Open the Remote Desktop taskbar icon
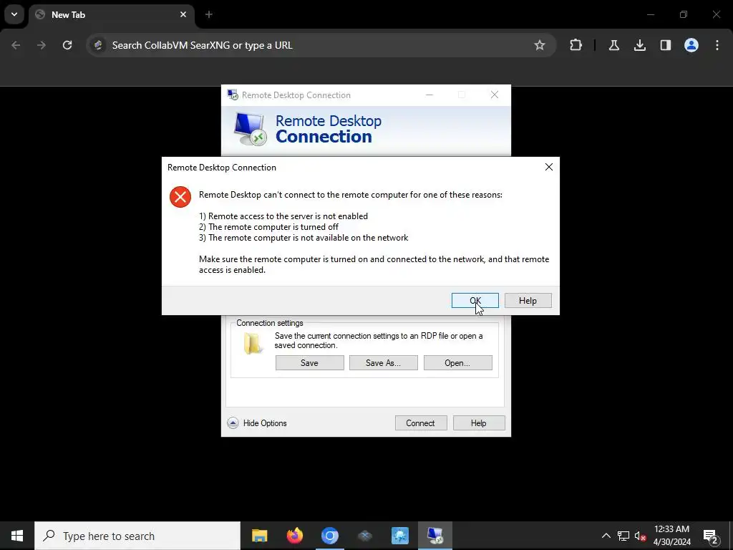The height and width of the screenshot is (550, 733). [x=435, y=536]
